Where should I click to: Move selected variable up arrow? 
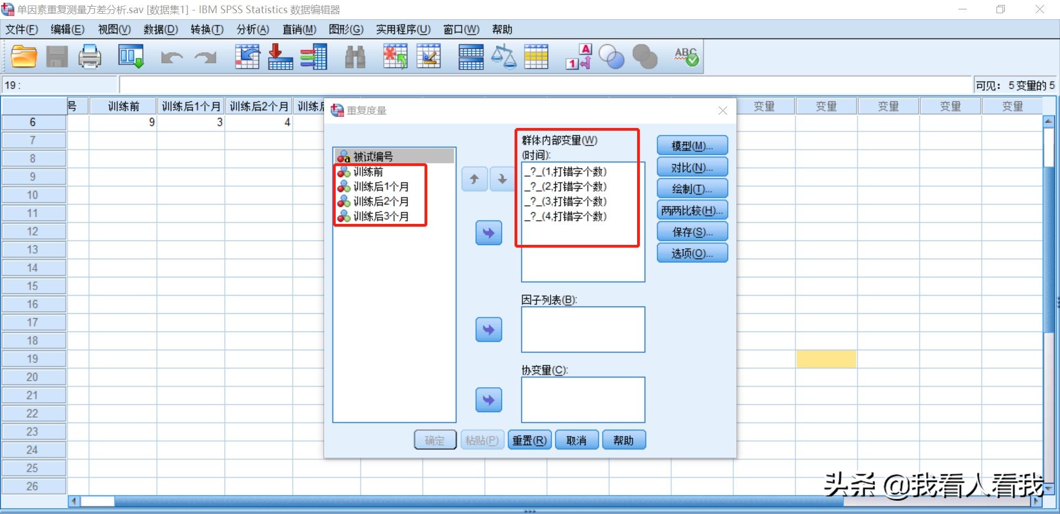point(474,180)
